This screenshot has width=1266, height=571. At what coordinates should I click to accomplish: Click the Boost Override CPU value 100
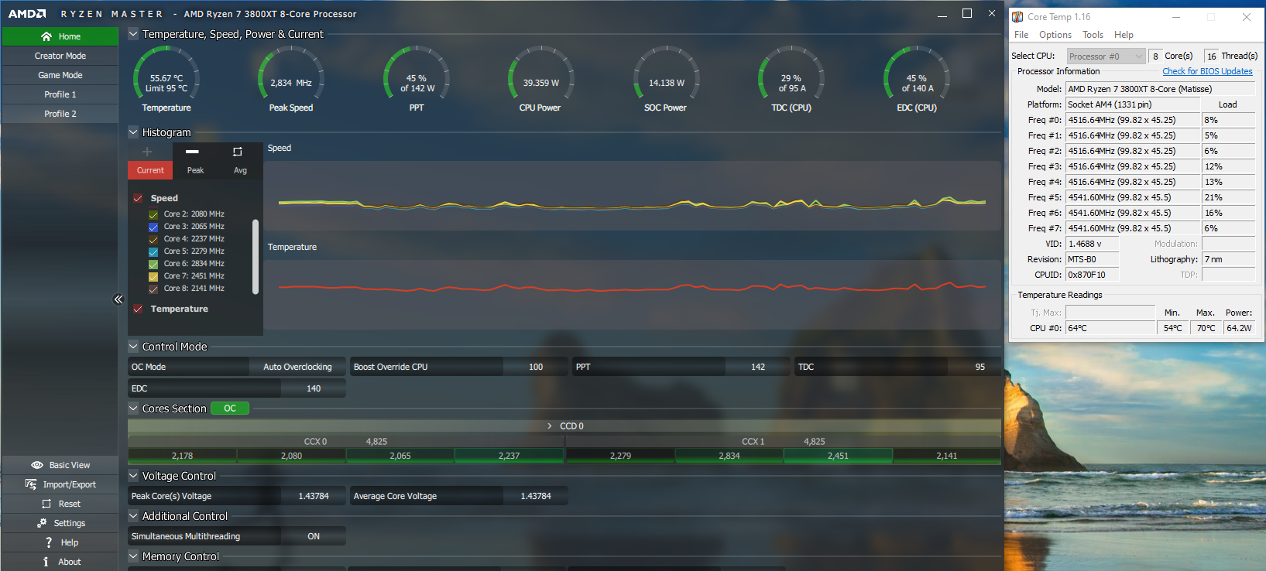pyautogui.click(x=536, y=367)
